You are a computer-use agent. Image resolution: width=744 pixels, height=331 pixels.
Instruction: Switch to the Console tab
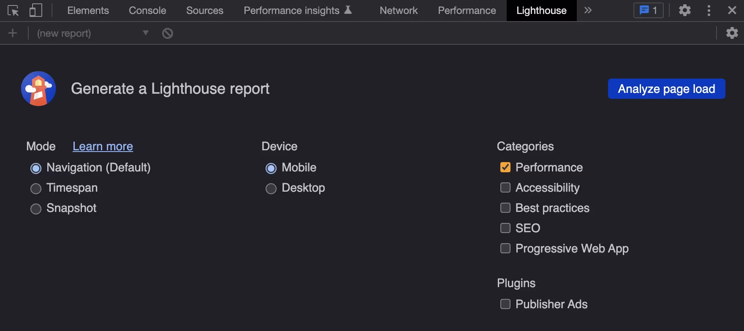[147, 11]
